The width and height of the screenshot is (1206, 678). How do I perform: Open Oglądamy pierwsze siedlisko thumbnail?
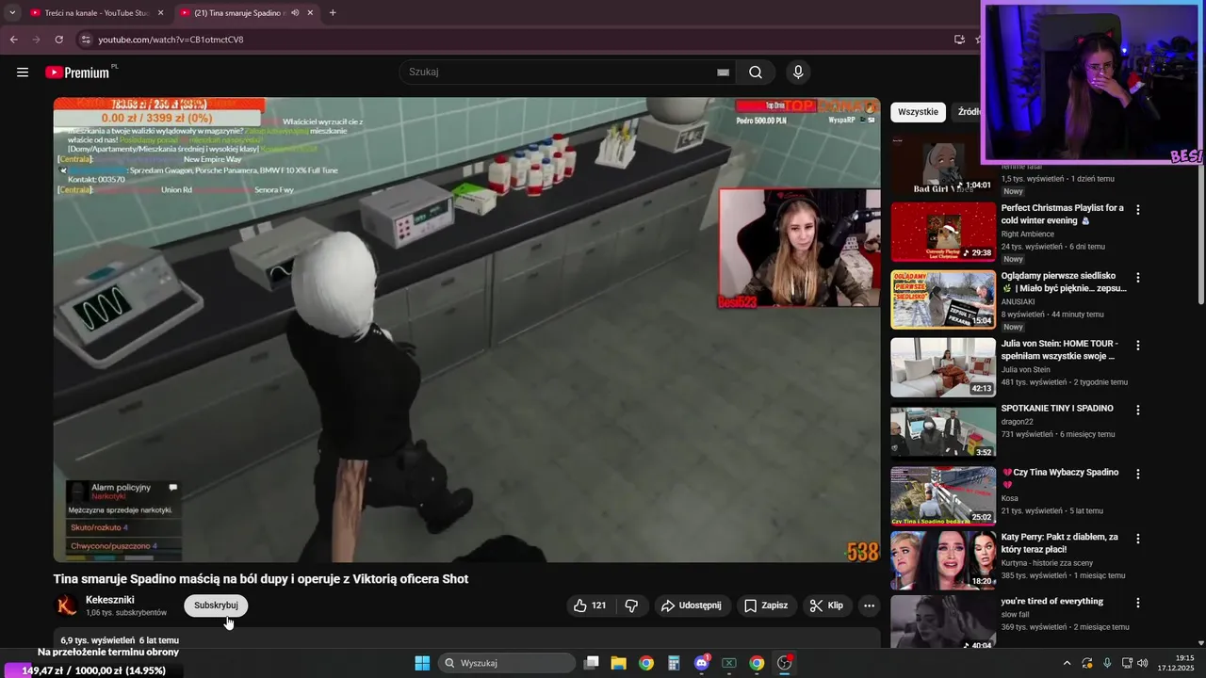pyautogui.click(x=943, y=299)
